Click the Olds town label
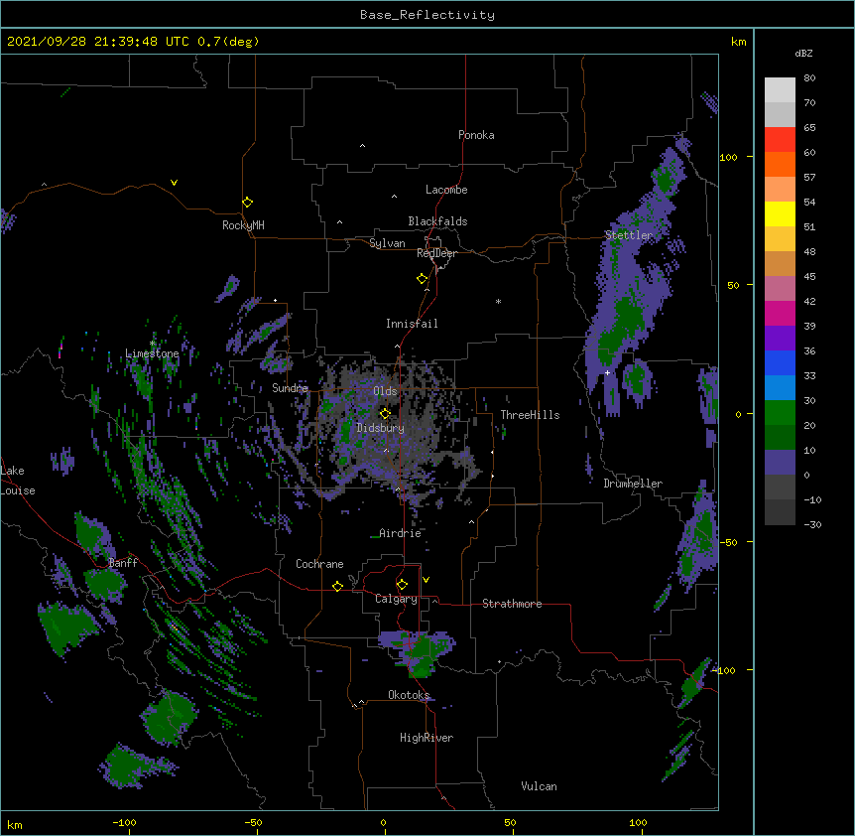Screen dimensions: 855x836 click(385, 391)
